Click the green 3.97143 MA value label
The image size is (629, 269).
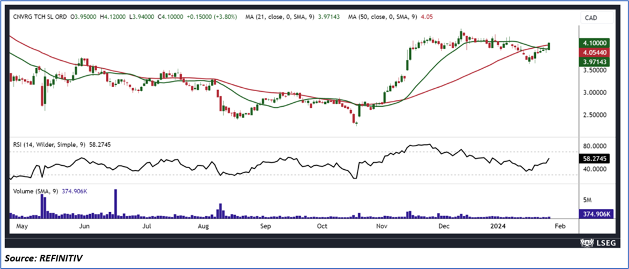[595, 61]
